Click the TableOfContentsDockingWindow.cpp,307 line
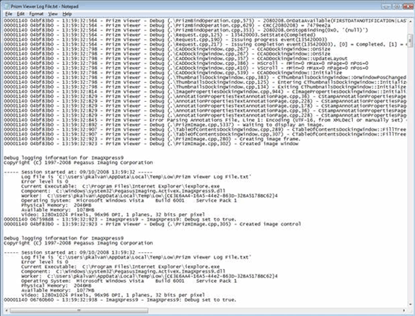Image resolution: width=415 pixels, height=316 pixels. 205,134
